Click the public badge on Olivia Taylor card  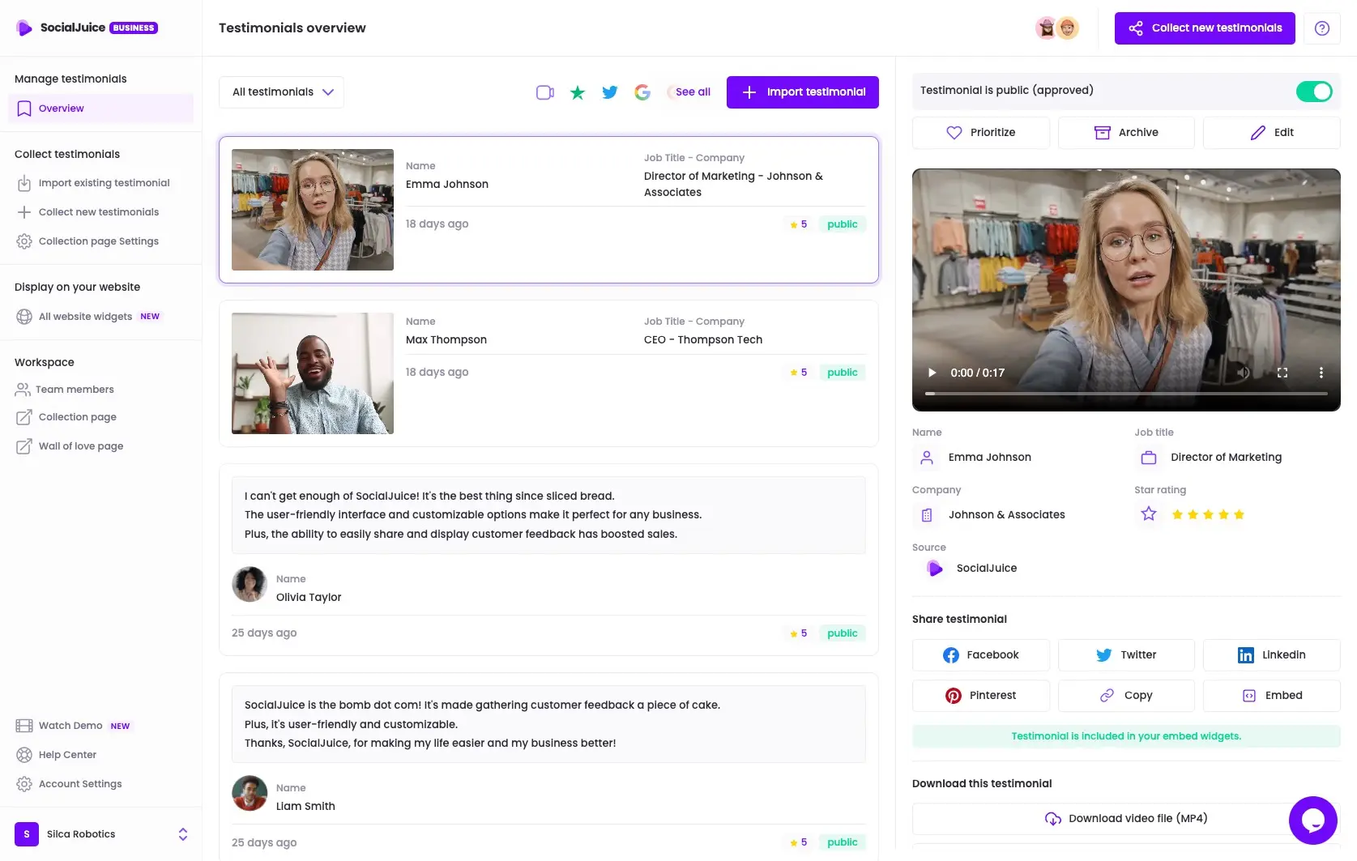coord(843,633)
